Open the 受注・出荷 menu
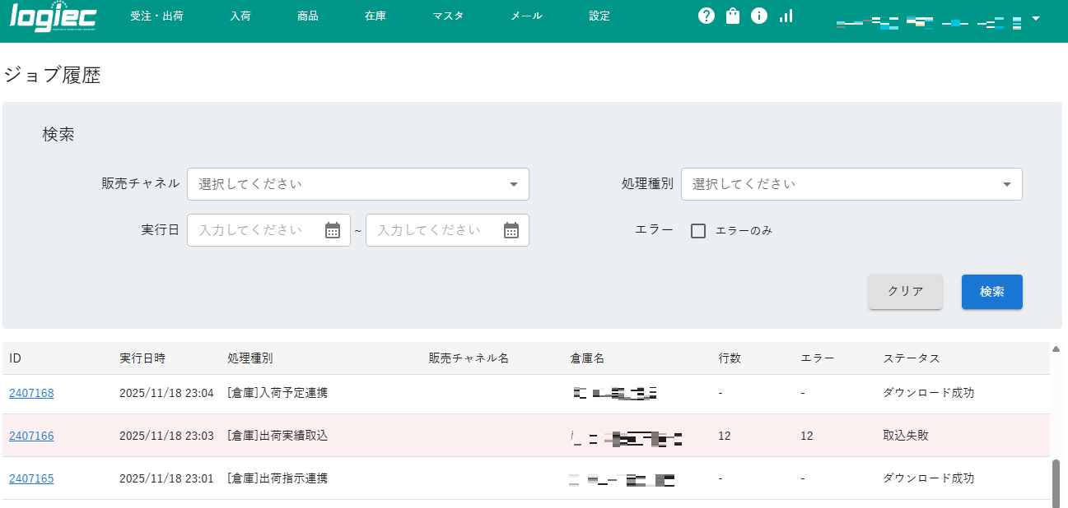The width and height of the screenshot is (1068, 508). point(156,15)
